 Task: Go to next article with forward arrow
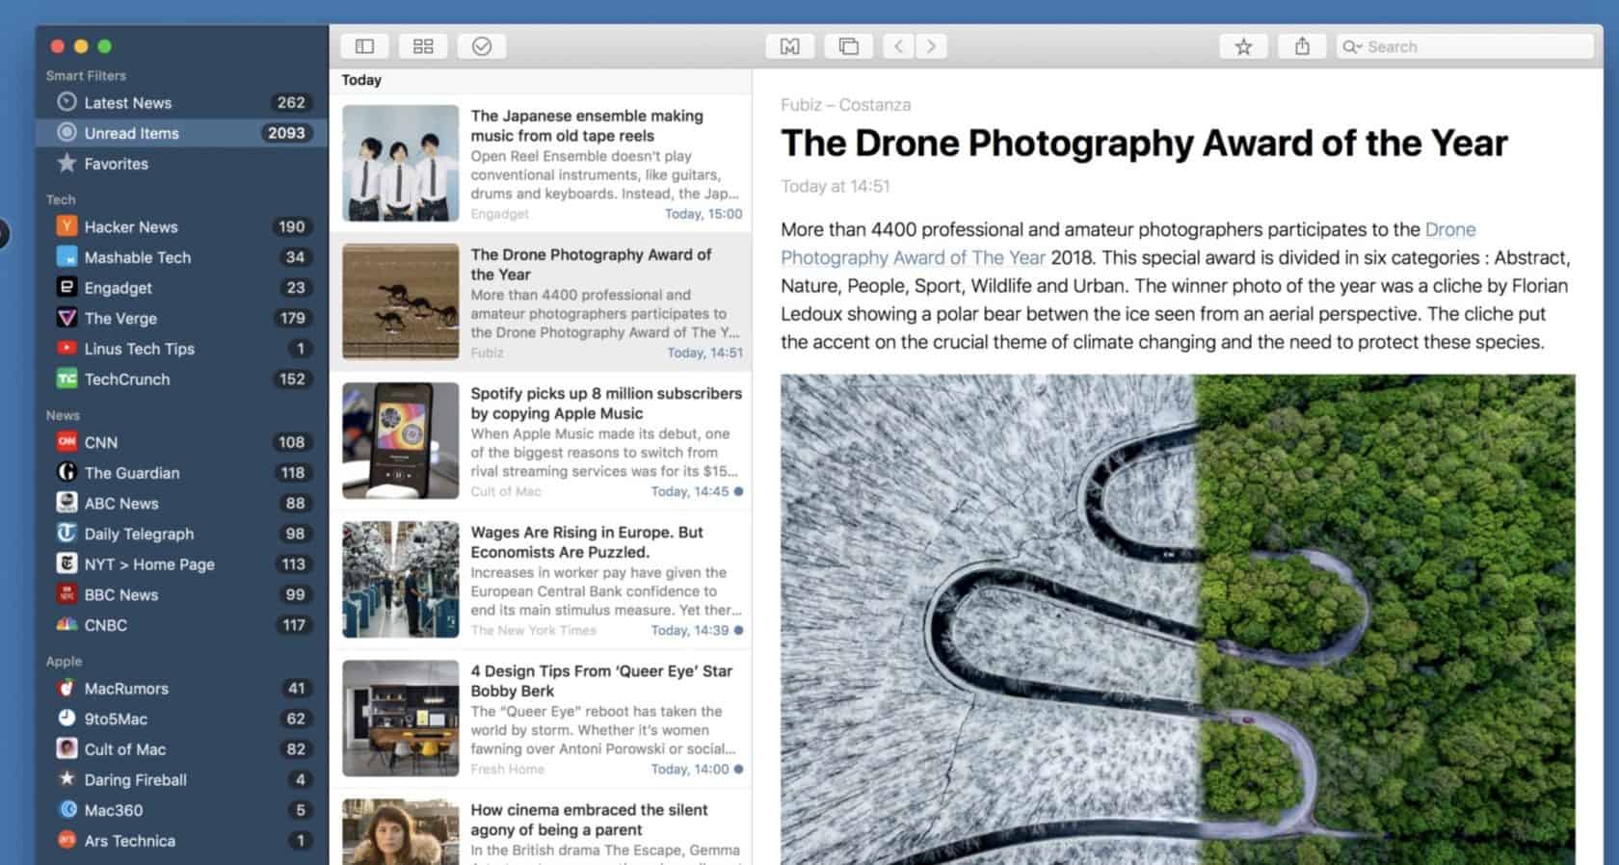[931, 46]
